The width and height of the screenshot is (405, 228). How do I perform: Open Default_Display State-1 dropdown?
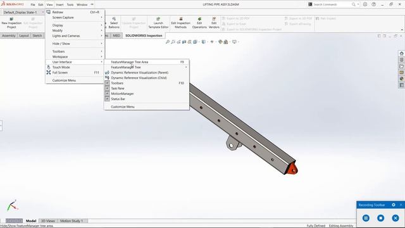(x=42, y=12)
